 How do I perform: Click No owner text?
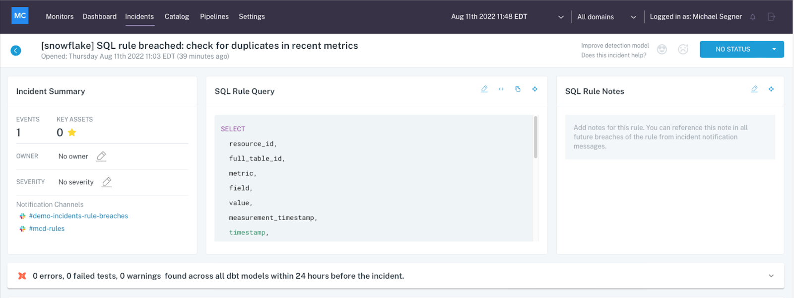pos(73,156)
